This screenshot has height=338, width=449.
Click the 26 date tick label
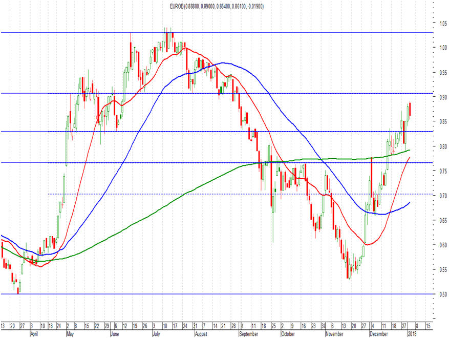(144, 326)
